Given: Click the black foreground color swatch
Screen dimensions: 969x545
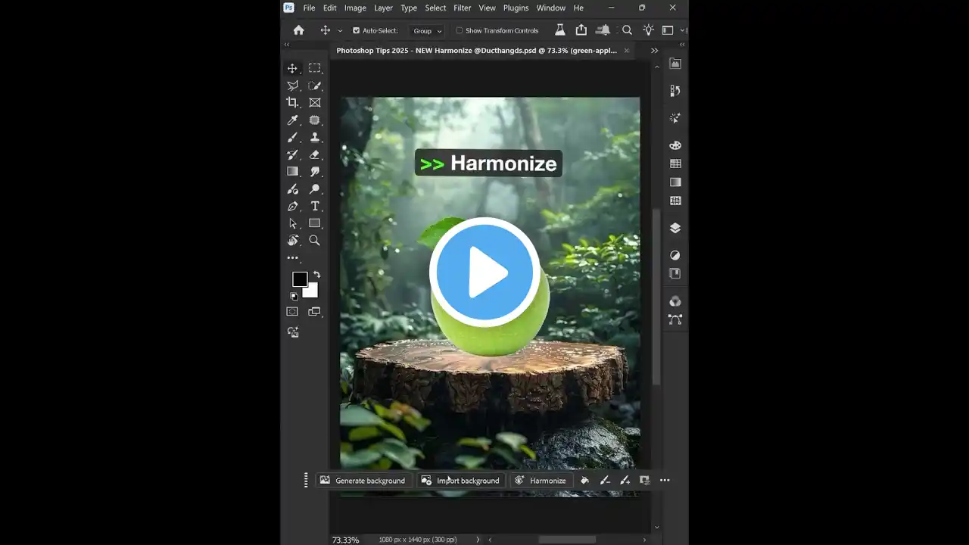Looking at the screenshot, I should tap(300, 279).
